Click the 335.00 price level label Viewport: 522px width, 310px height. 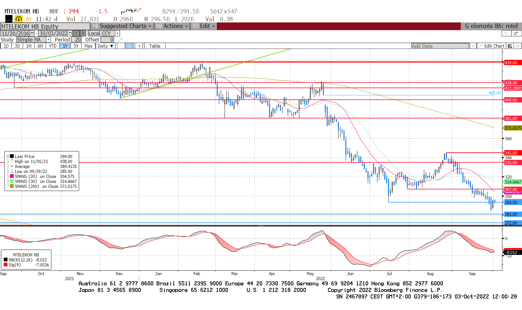click(512, 163)
